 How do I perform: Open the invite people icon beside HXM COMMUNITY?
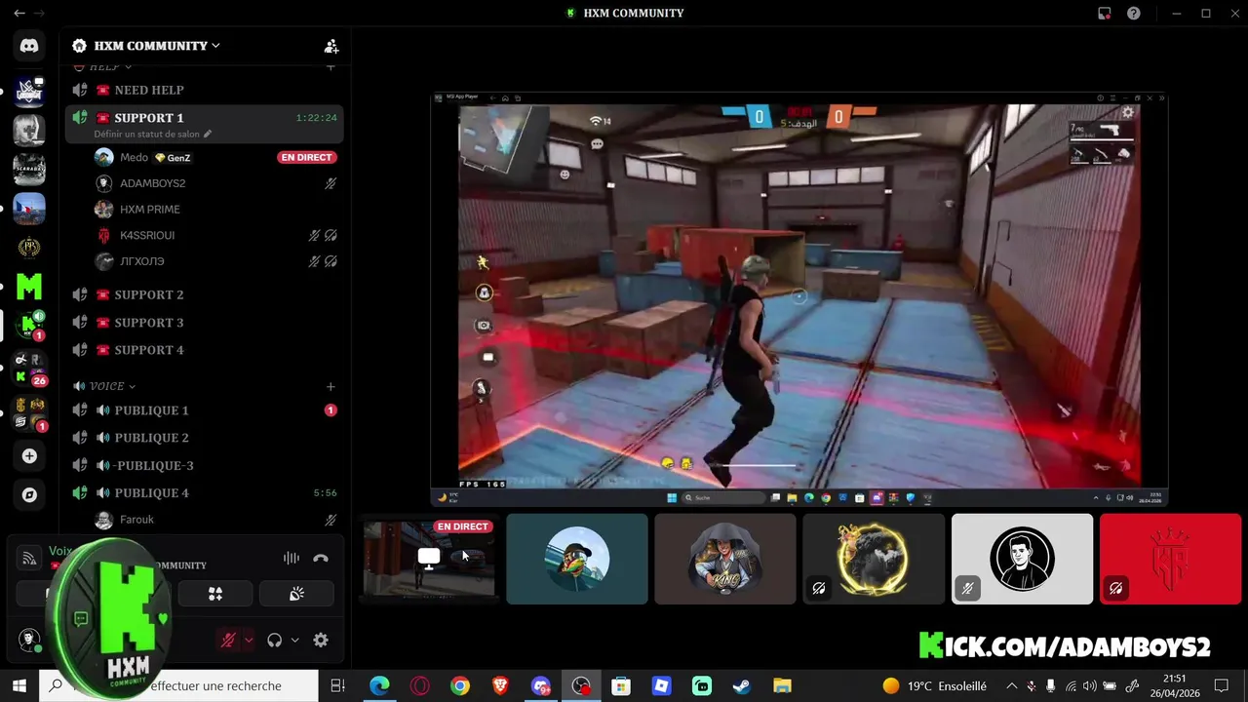pos(331,46)
